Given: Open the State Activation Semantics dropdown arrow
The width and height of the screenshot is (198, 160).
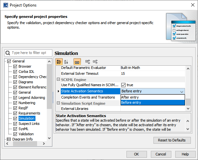Looking at the screenshot, I should click(x=181, y=91).
